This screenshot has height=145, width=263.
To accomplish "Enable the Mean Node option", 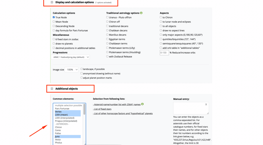I will (x=54, y=22).
